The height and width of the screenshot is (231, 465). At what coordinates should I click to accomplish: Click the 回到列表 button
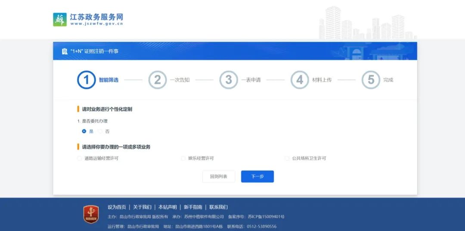(x=219, y=176)
